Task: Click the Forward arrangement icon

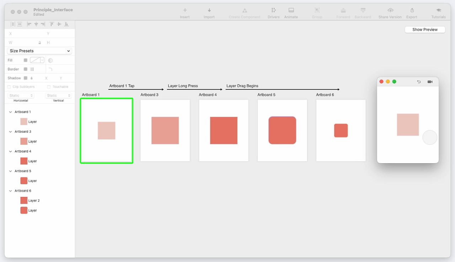Action: tap(343, 10)
